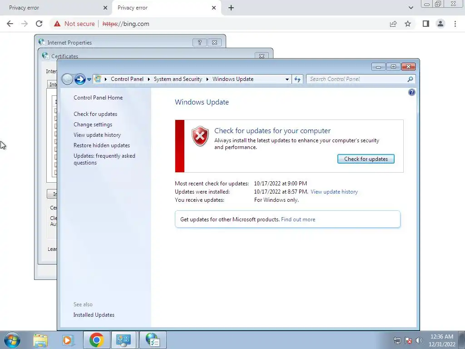This screenshot has height=349, width=465.
Task: Click Control Panel breadcrumb
Action: 127,79
